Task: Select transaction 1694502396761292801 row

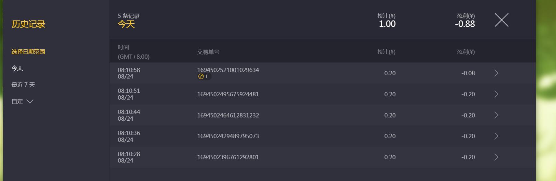Action: tap(228, 157)
